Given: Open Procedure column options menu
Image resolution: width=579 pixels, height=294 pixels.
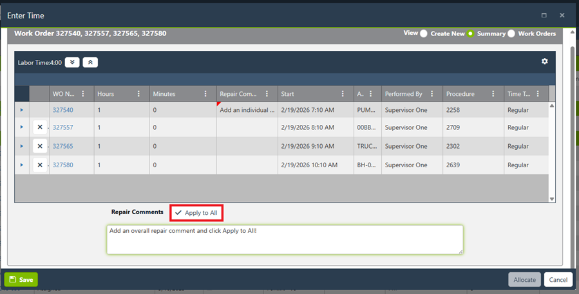Looking at the screenshot, I should (x=493, y=94).
